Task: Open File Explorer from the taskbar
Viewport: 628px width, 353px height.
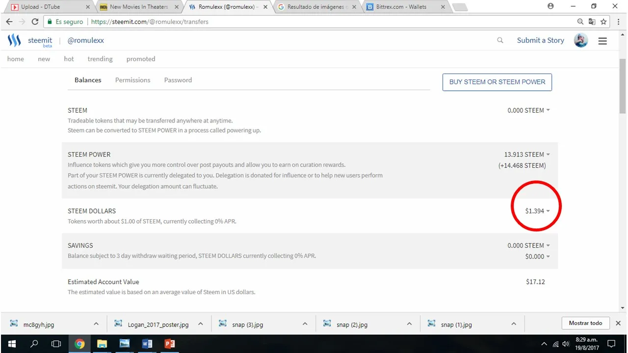Action: (102, 344)
